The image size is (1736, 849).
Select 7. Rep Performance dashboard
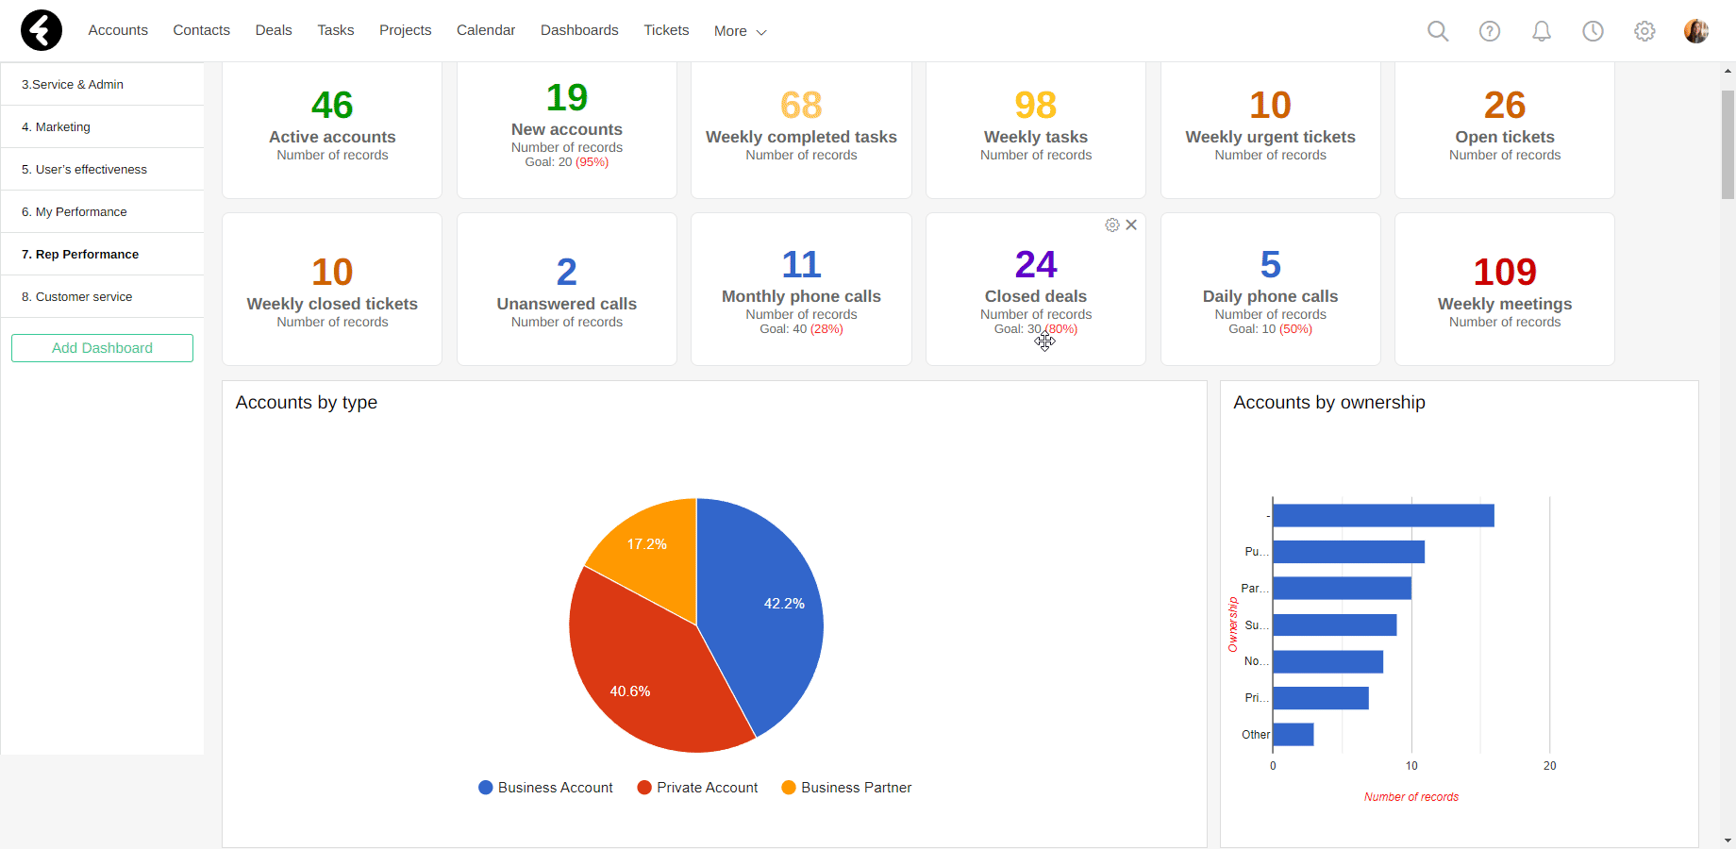click(102, 254)
